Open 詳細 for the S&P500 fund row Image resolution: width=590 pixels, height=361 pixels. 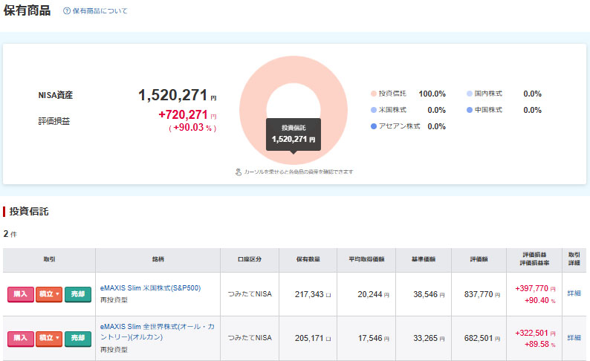click(x=574, y=294)
